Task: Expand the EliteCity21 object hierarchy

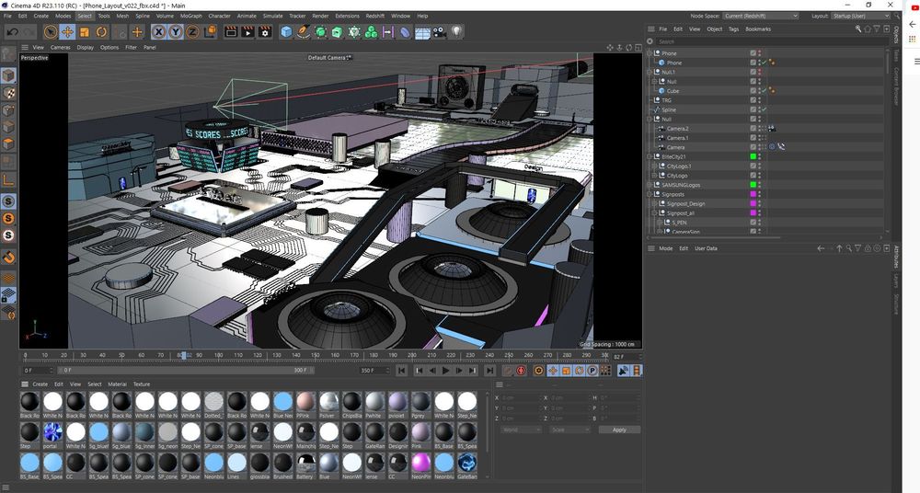Action: pyautogui.click(x=650, y=156)
